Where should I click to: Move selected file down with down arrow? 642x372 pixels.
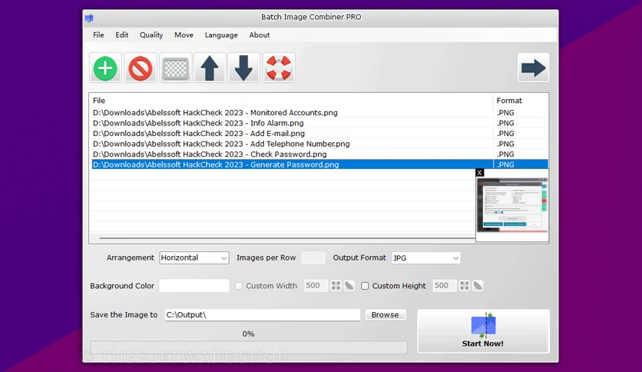(243, 68)
